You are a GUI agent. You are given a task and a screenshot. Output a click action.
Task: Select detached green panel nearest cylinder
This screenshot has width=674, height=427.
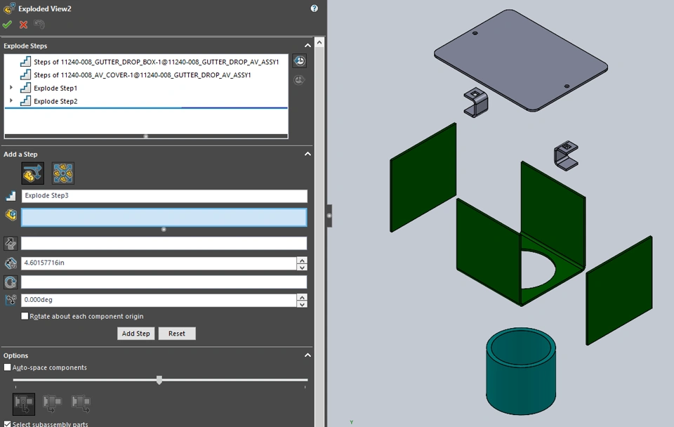pos(619,290)
